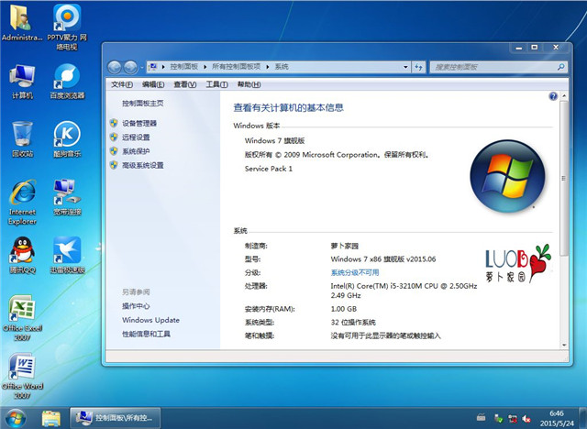Open the Windows Update link
Screen dimensions: 587x429
pyautogui.click(x=150, y=320)
